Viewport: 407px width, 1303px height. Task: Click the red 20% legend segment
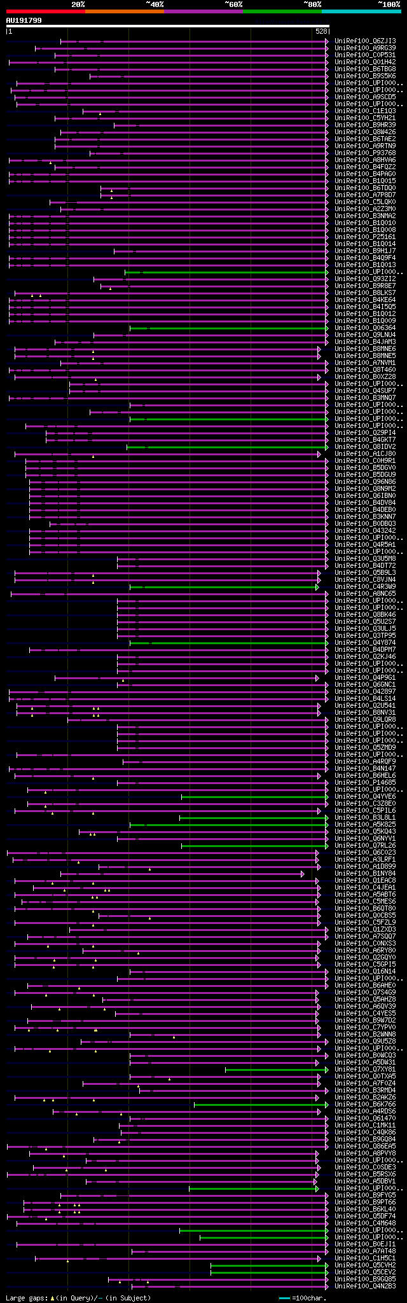[45, 11]
